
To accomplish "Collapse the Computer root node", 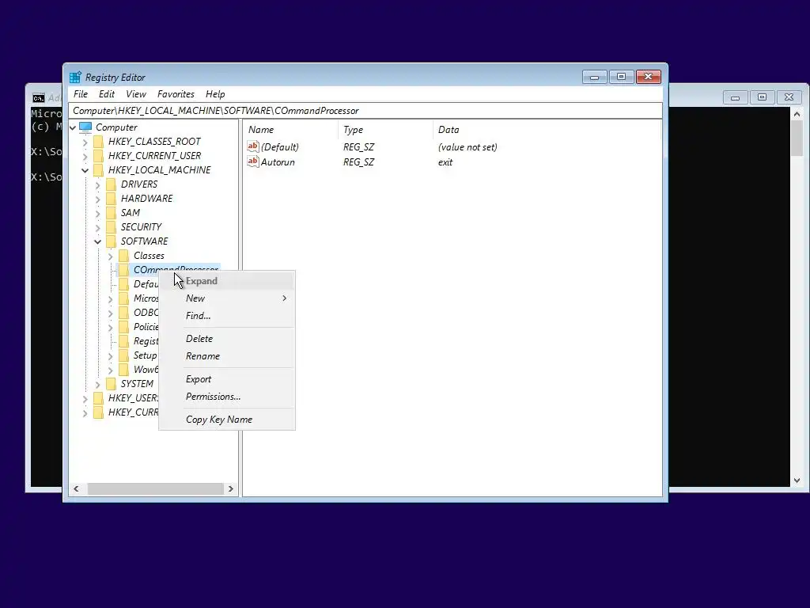I will [x=73, y=127].
